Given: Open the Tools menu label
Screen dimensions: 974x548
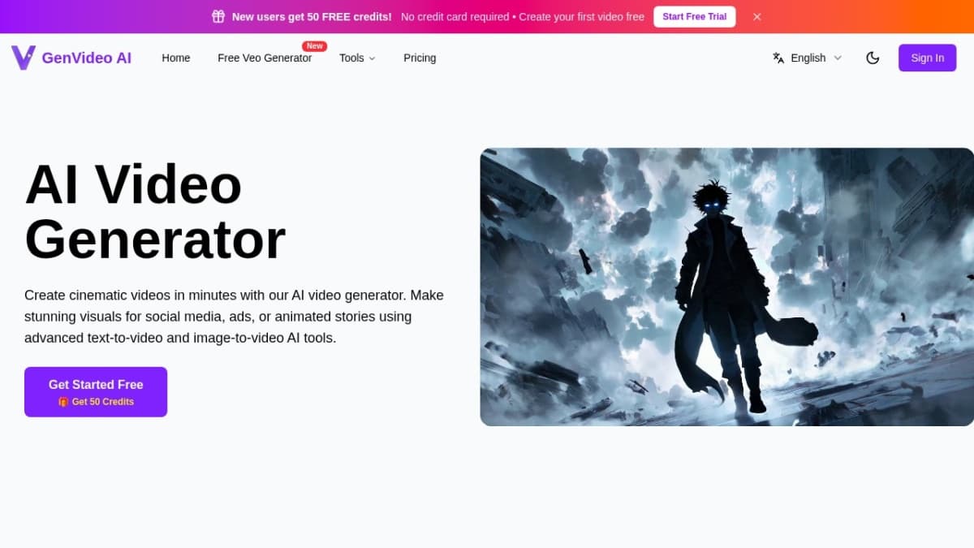Looking at the screenshot, I should point(351,58).
